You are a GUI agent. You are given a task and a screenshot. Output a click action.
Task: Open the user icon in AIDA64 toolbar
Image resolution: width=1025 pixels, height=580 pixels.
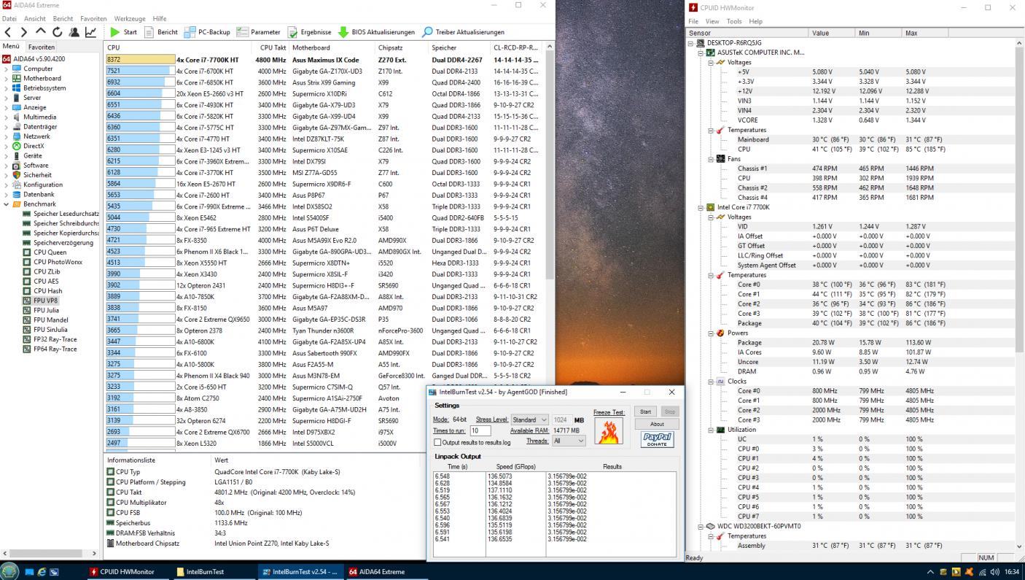click(74, 32)
